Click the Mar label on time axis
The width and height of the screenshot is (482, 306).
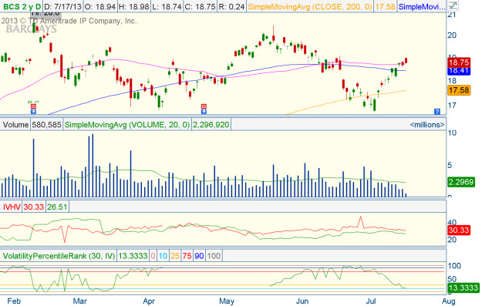click(80, 301)
